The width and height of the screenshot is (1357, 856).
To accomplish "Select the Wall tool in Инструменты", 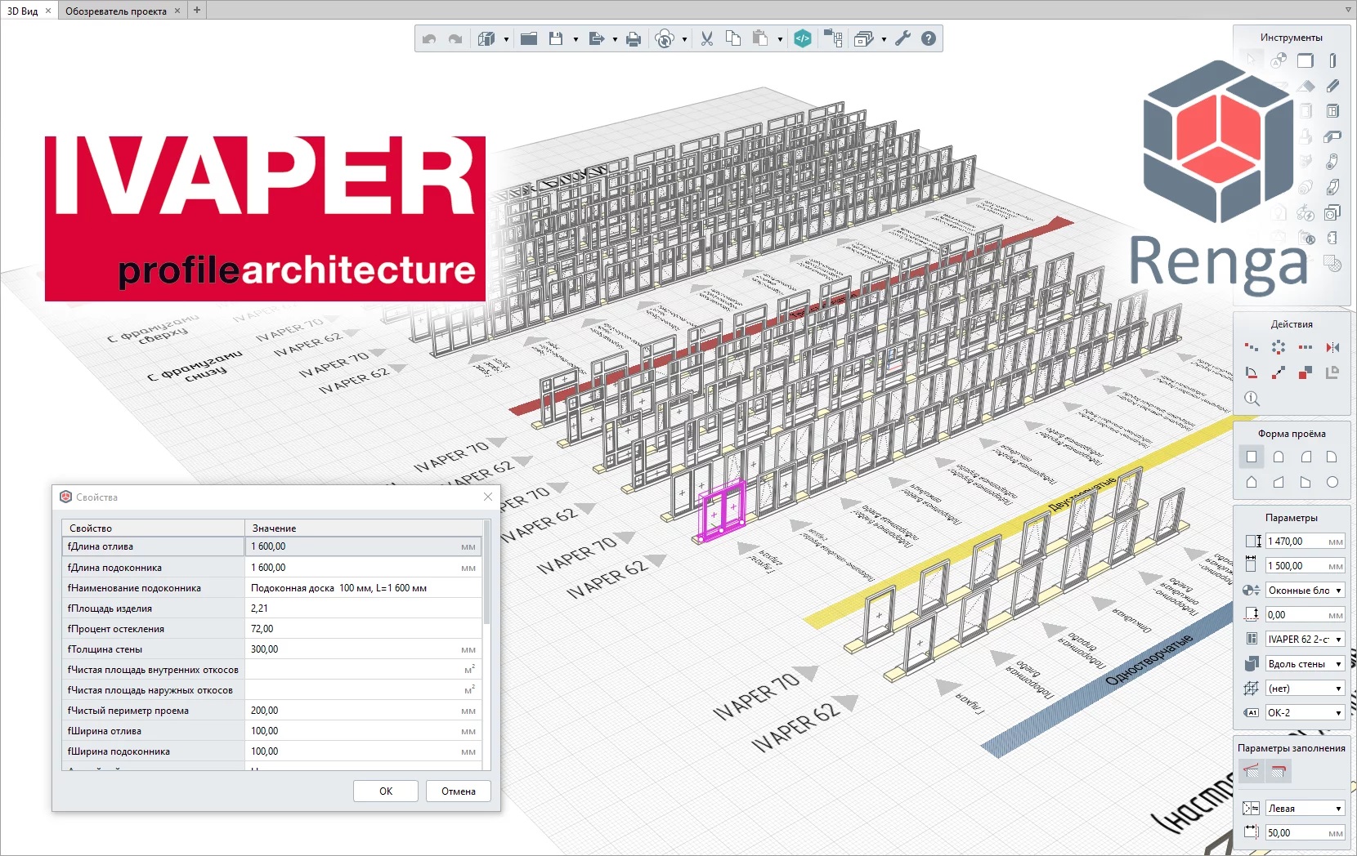I will (x=1305, y=60).
